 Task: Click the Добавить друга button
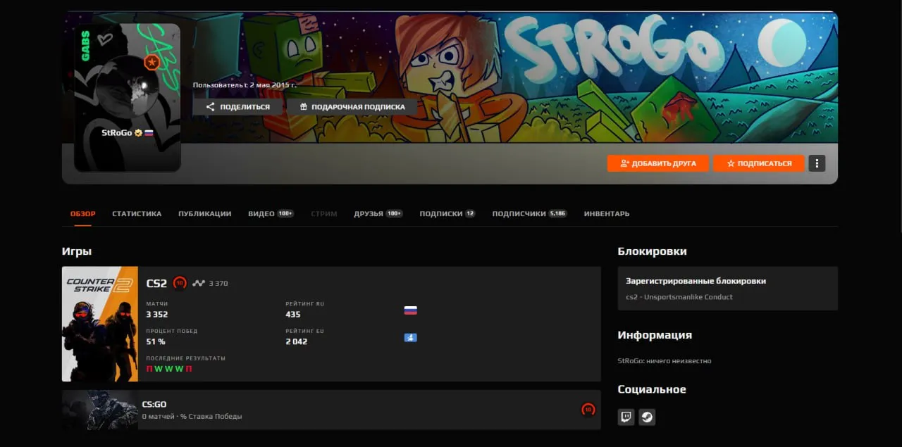(x=658, y=163)
